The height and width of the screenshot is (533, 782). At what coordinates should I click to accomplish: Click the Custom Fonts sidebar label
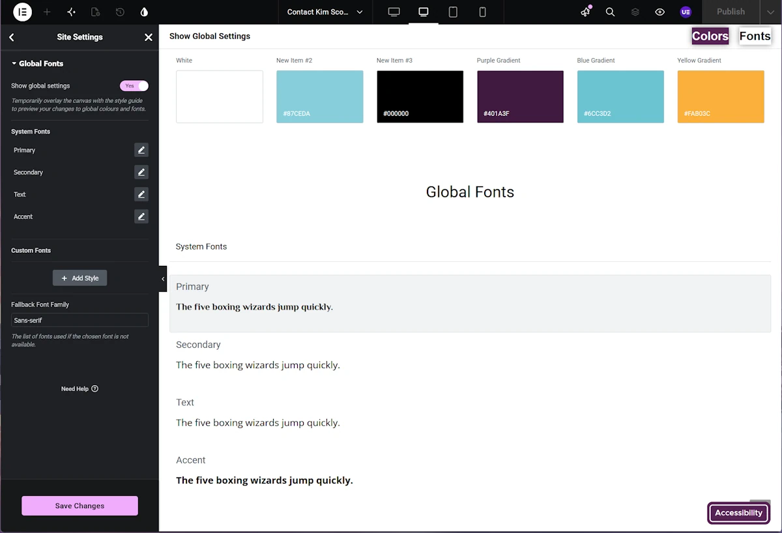tap(31, 250)
